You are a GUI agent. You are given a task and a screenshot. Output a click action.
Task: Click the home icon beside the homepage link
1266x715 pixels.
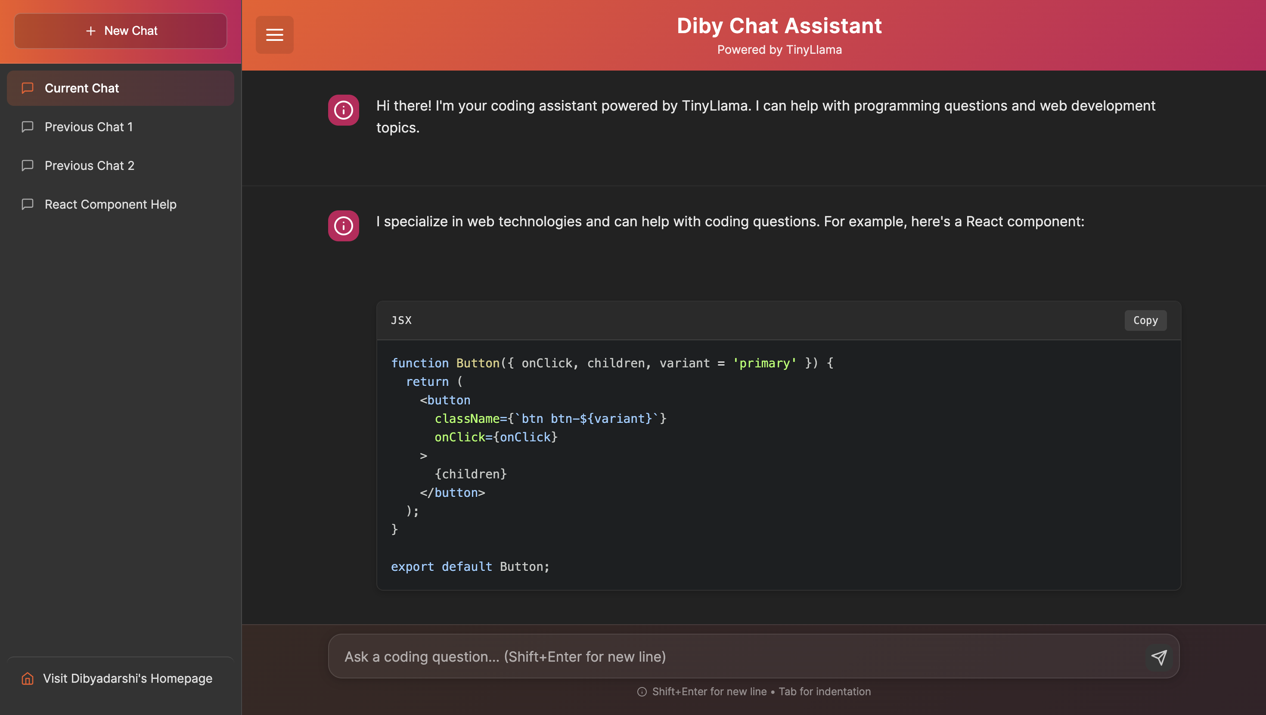(x=28, y=678)
